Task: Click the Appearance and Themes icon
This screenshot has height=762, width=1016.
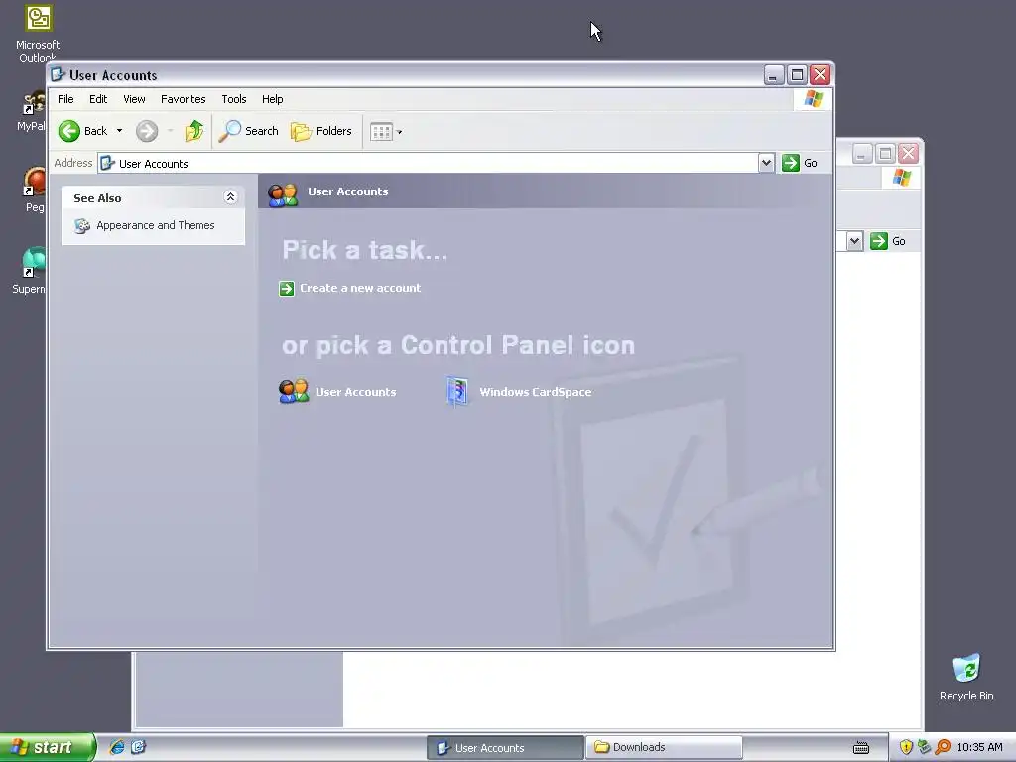Action: click(x=81, y=226)
